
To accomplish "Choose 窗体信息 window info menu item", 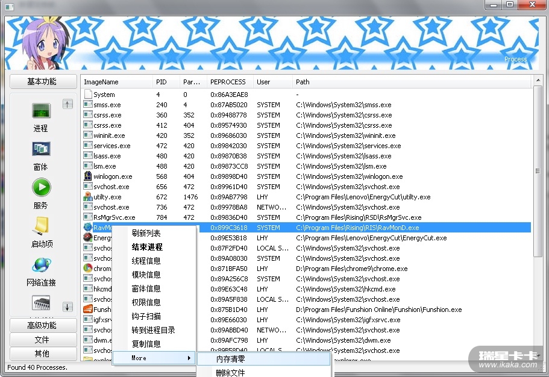I will click(x=154, y=288).
